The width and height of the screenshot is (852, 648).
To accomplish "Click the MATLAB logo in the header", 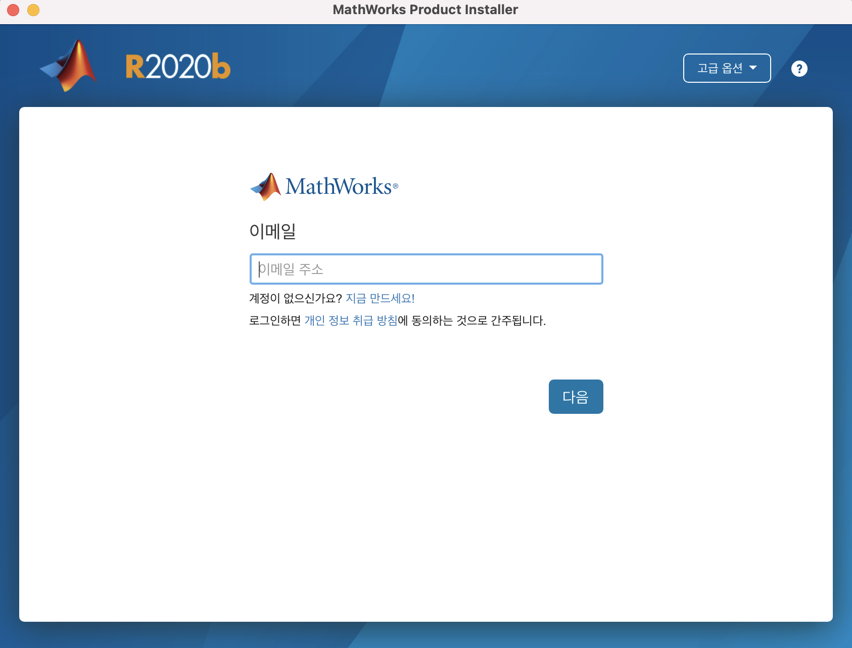I will [x=69, y=66].
